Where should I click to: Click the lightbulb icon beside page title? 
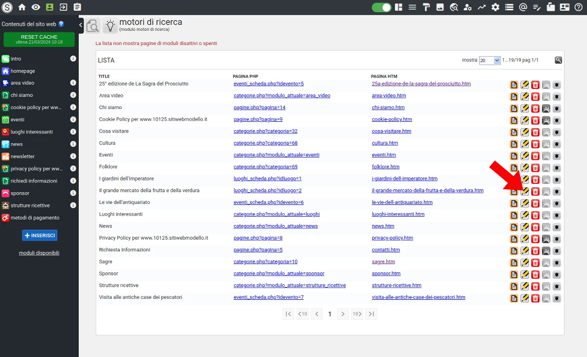point(110,26)
